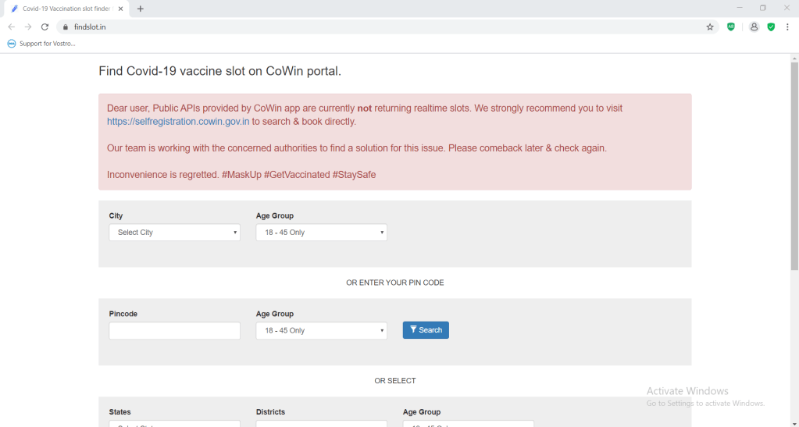Click the green shield extension icon
799x427 pixels.
pyautogui.click(x=771, y=27)
